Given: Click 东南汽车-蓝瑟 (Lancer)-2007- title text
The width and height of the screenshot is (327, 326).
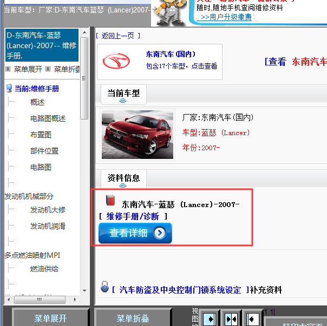Looking at the screenshot, I should [x=181, y=204].
